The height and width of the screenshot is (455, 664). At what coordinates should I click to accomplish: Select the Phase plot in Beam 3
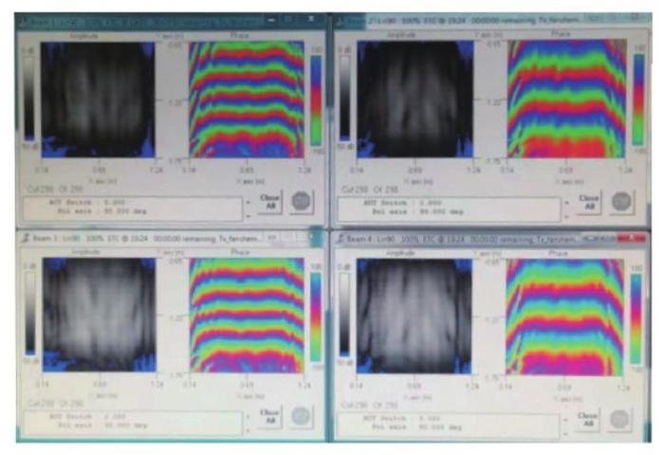click(x=247, y=316)
